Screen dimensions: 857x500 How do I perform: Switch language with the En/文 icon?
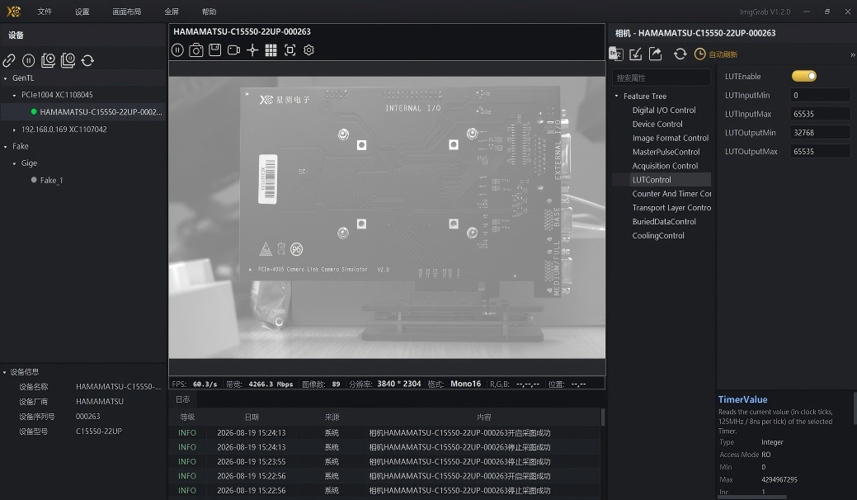[616, 54]
